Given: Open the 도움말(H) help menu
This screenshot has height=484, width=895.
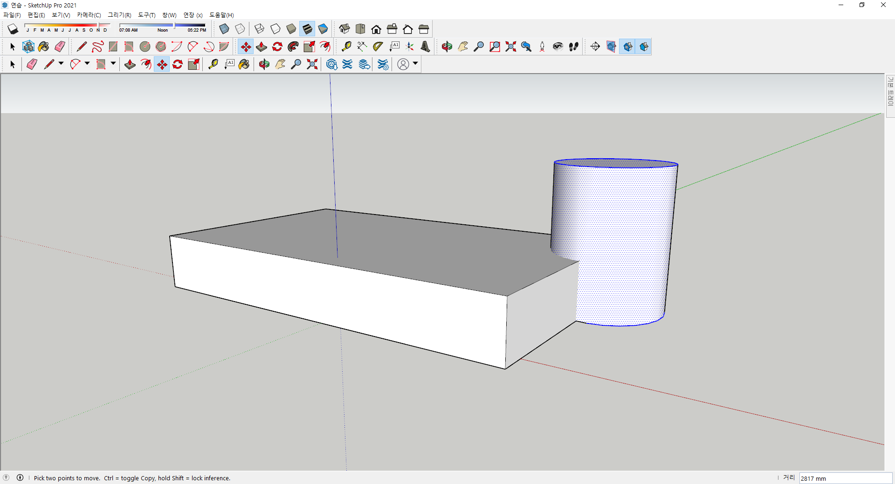Looking at the screenshot, I should (x=221, y=15).
